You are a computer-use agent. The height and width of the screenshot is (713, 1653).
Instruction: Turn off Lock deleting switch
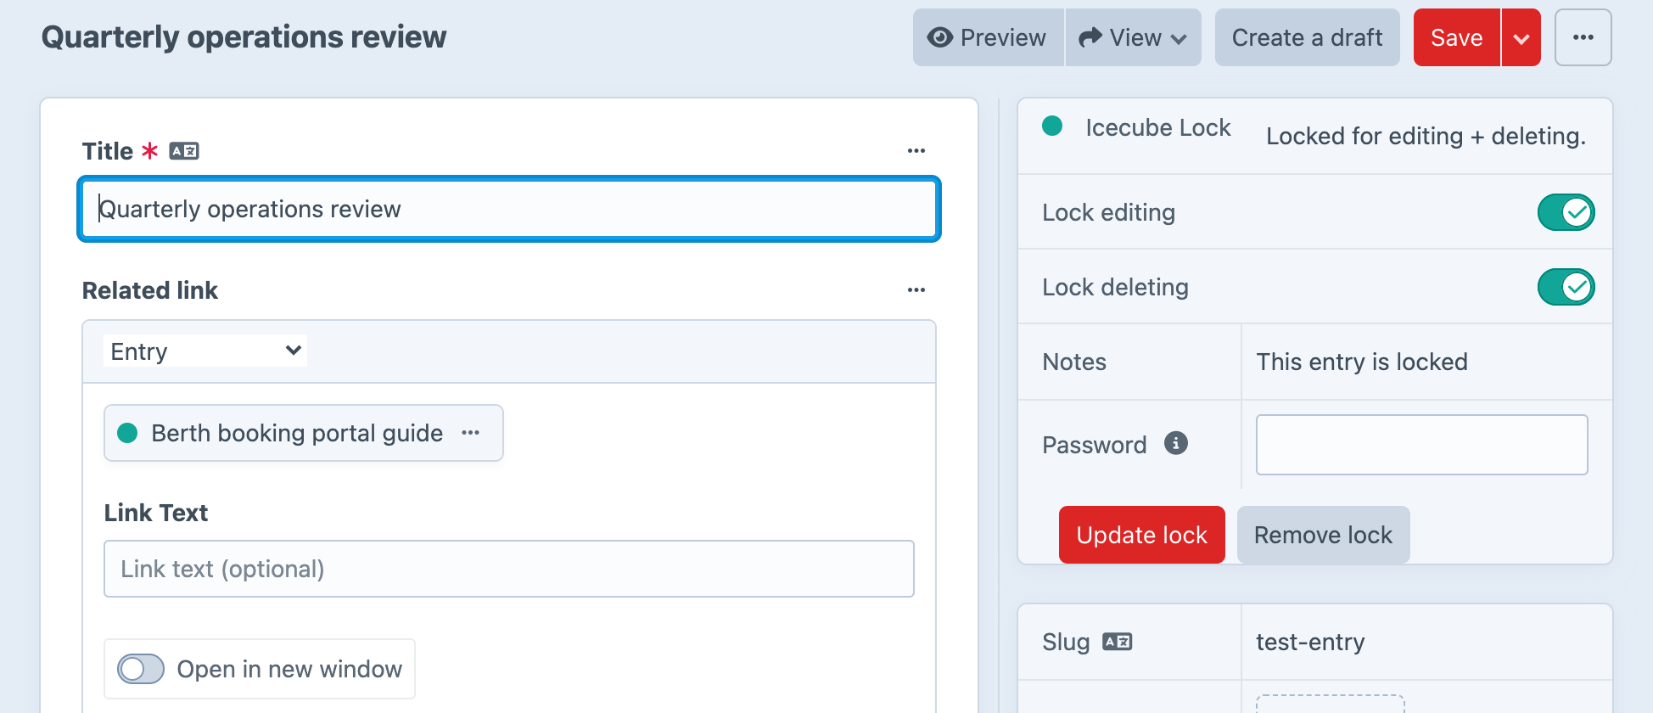click(x=1566, y=287)
